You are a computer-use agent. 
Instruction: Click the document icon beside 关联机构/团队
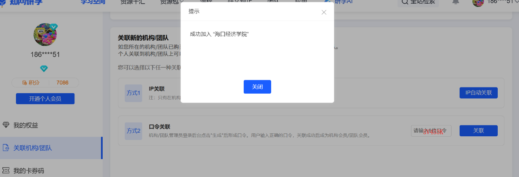6,148
